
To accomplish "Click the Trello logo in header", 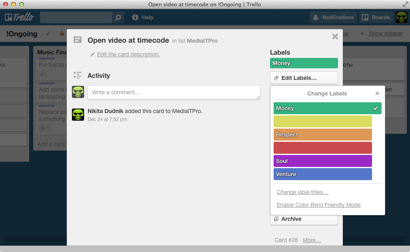I will 19,17.
